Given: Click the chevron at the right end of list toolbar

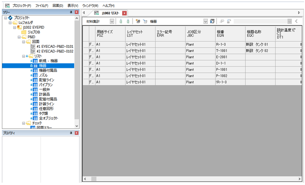Looking at the screenshot, I should pos(296,21).
